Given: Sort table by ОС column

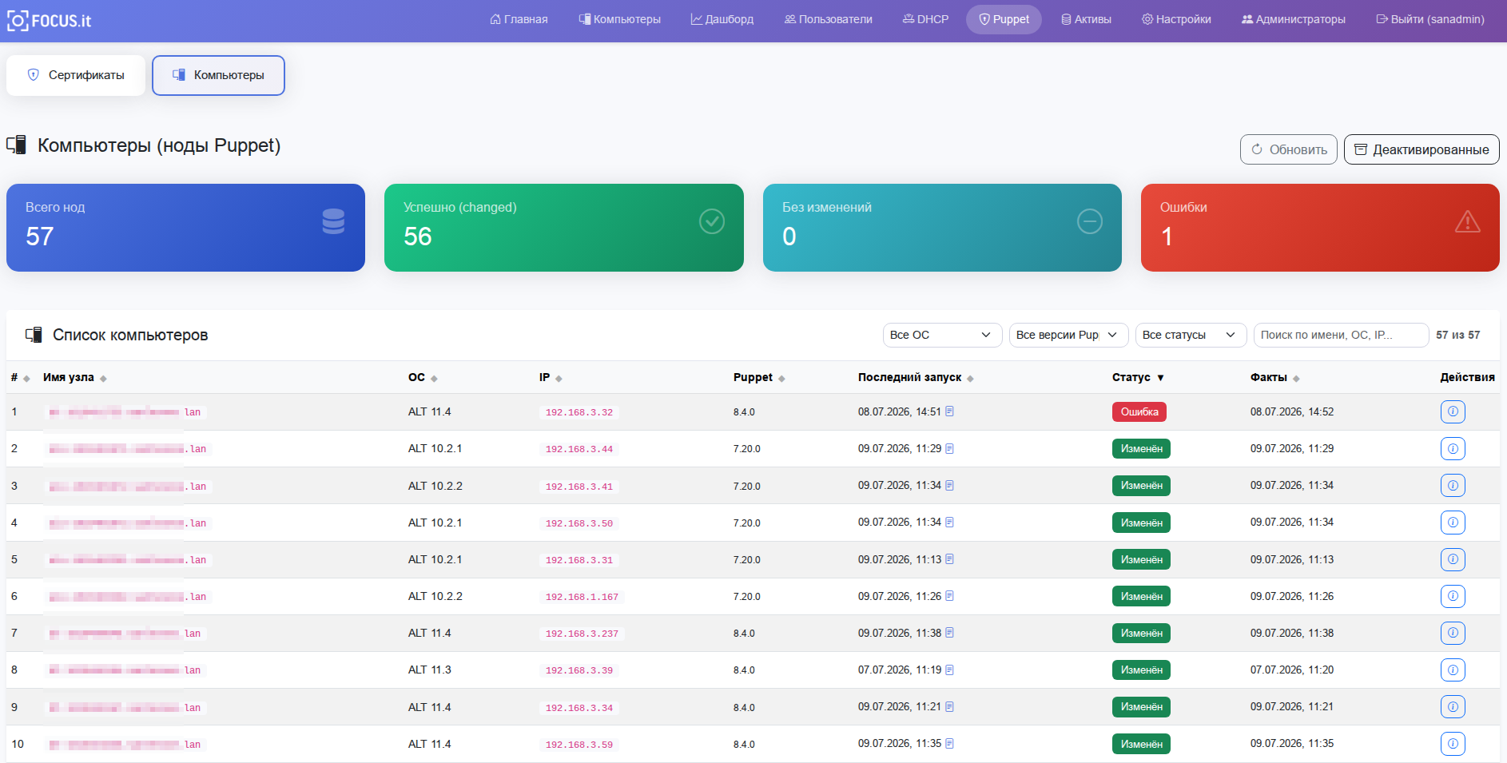Looking at the screenshot, I should pyautogui.click(x=423, y=377).
